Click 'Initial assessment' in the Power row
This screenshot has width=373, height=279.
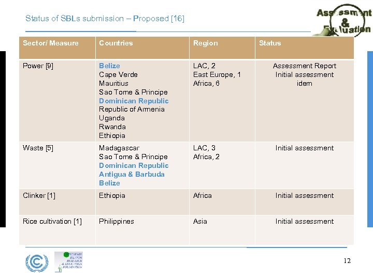[305, 74]
